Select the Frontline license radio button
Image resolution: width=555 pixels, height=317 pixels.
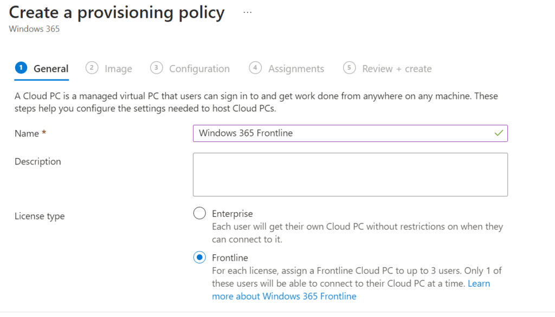coord(199,257)
